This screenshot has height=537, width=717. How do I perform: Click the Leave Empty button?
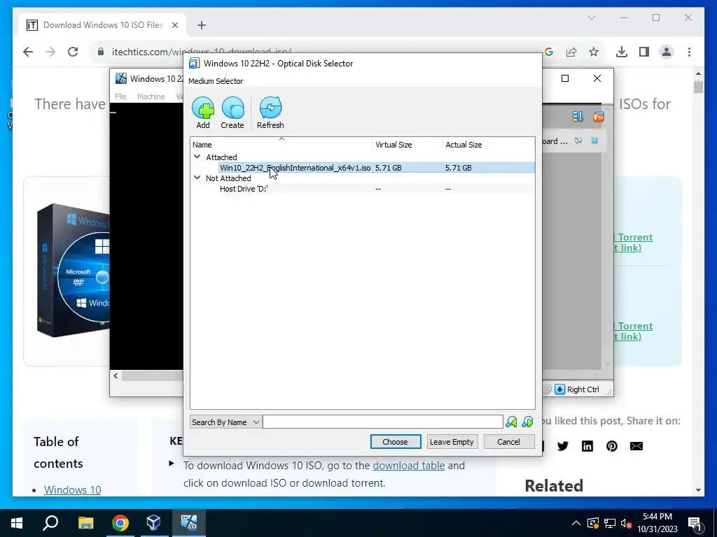(452, 442)
